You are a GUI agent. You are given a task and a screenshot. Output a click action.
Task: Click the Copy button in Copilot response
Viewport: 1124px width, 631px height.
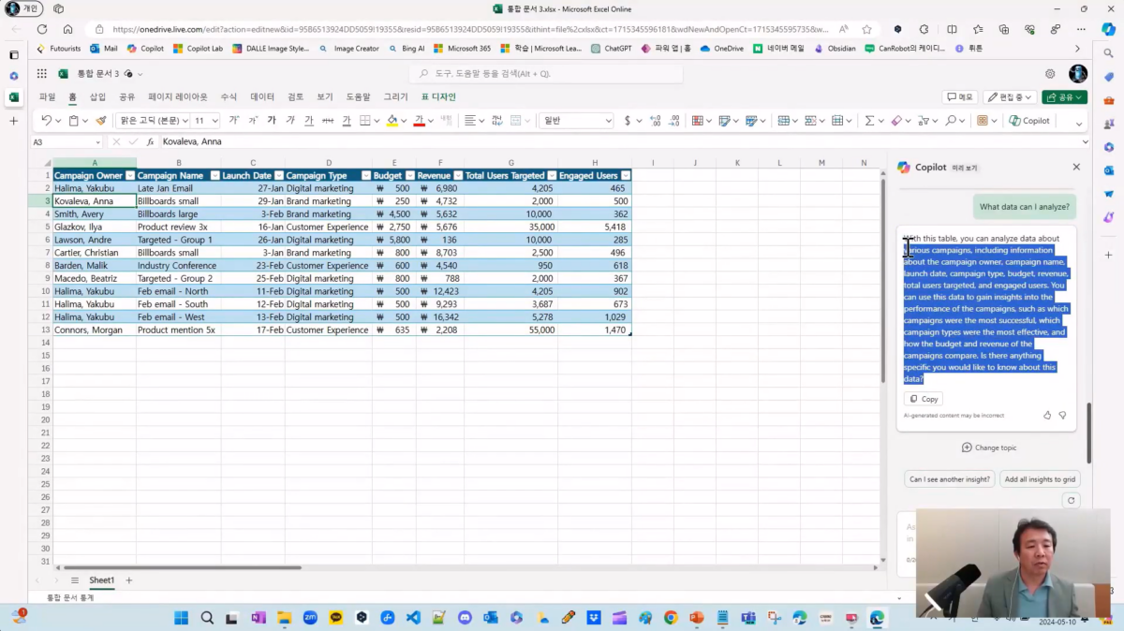pyautogui.click(x=924, y=399)
